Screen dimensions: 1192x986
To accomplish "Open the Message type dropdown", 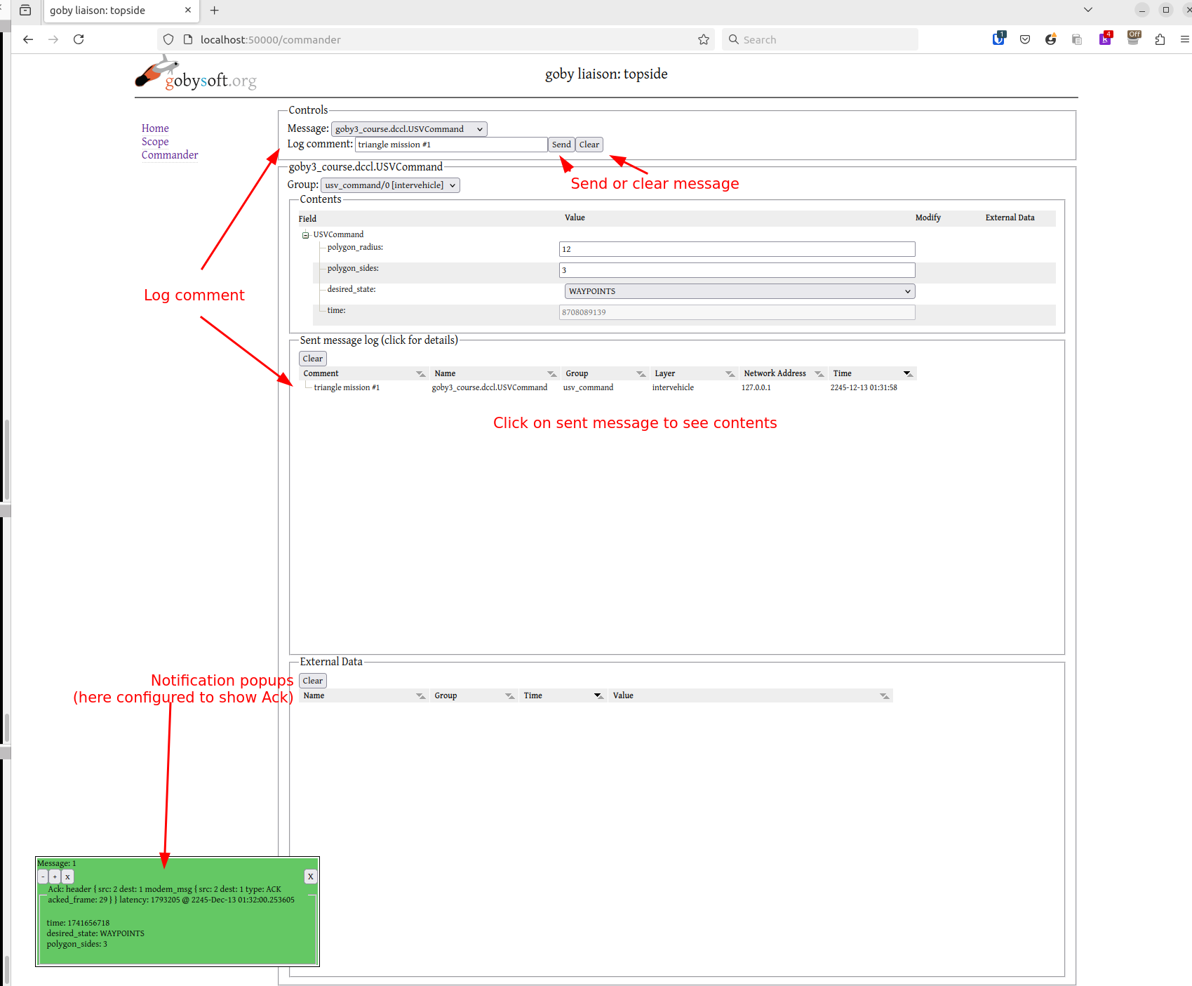I will [x=408, y=129].
